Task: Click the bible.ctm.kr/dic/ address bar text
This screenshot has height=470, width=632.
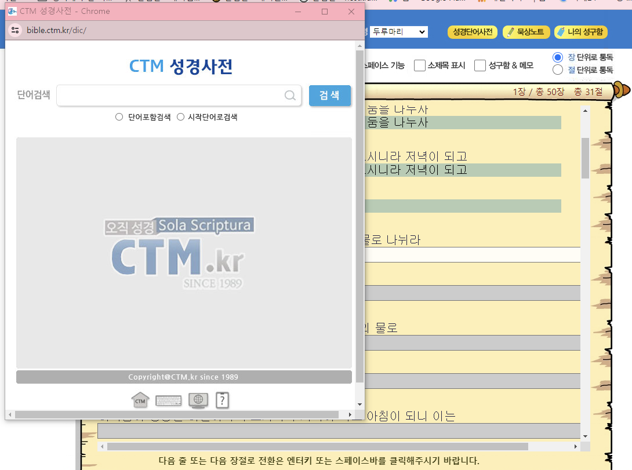Action: coord(56,30)
